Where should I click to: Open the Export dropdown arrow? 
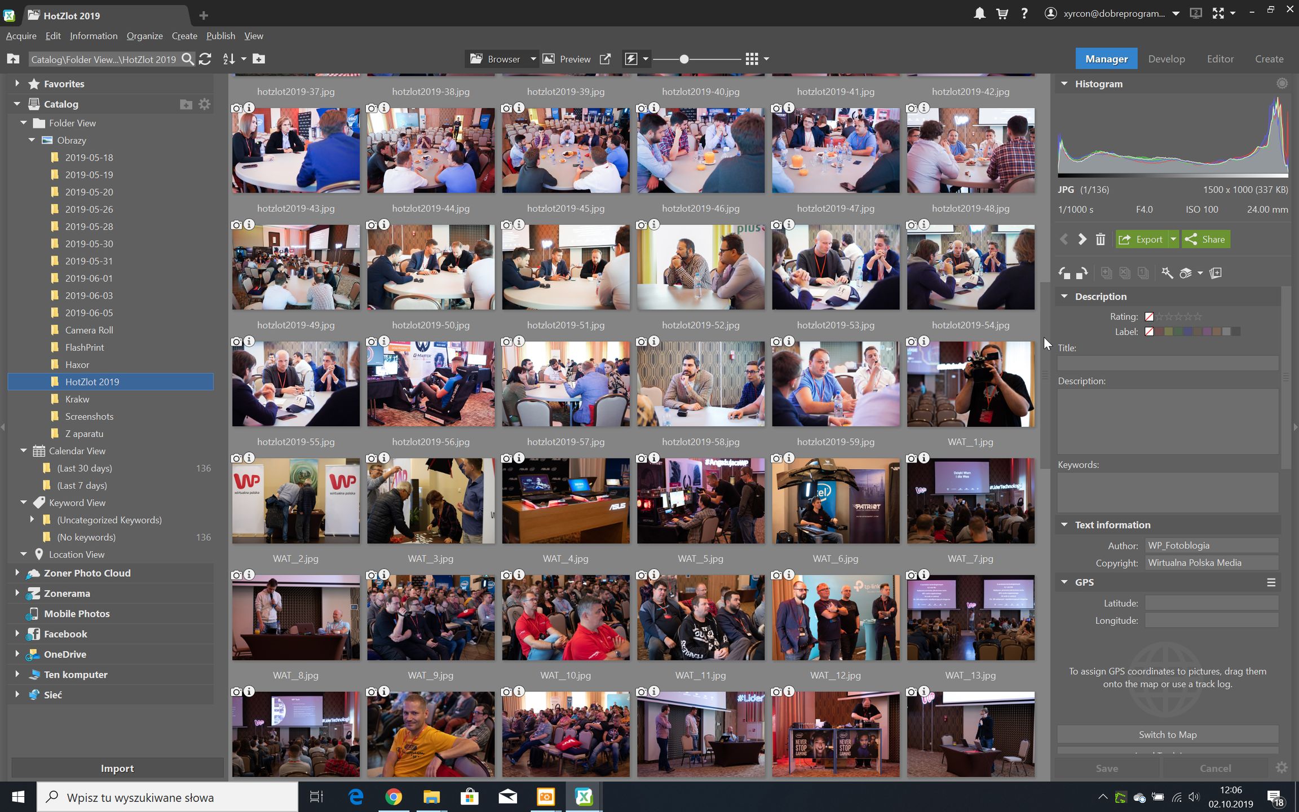(x=1173, y=240)
